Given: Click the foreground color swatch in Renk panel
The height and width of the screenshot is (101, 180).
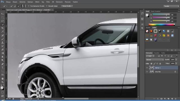Looking at the screenshot, I should (x=147, y=15).
